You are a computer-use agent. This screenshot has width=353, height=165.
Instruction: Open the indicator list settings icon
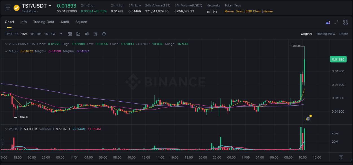tap(95, 34)
